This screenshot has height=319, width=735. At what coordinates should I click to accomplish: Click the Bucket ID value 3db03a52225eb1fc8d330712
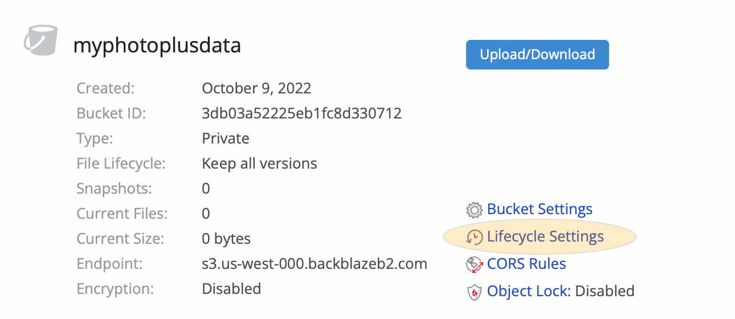(302, 113)
